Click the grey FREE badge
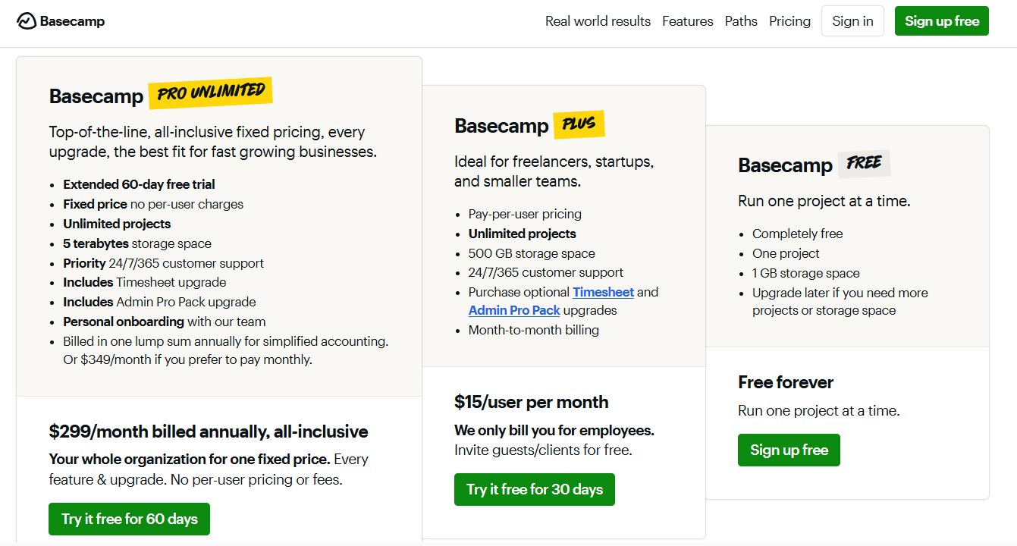 coord(864,163)
